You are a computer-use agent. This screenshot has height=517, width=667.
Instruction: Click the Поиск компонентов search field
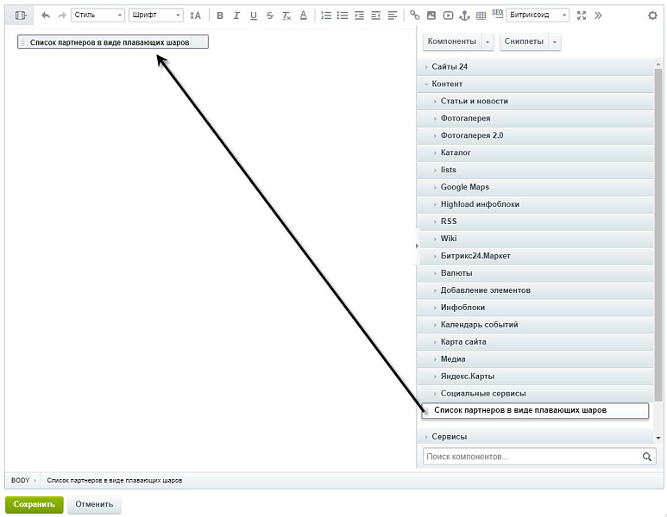point(532,457)
